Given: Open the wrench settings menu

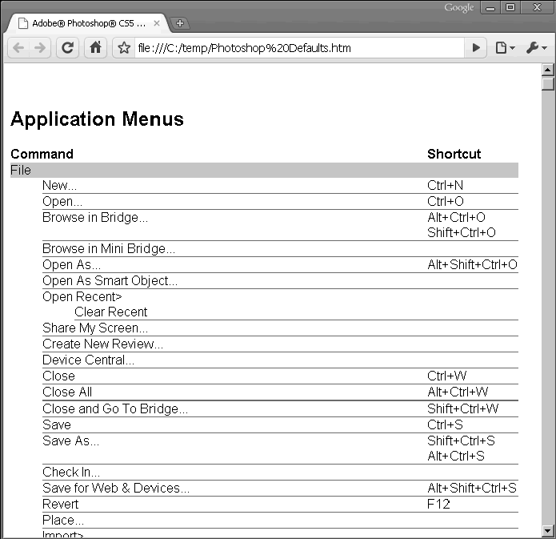Looking at the screenshot, I should tap(537, 47).
